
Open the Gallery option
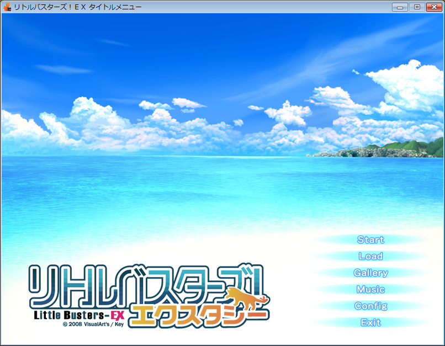[x=370, y=273]
